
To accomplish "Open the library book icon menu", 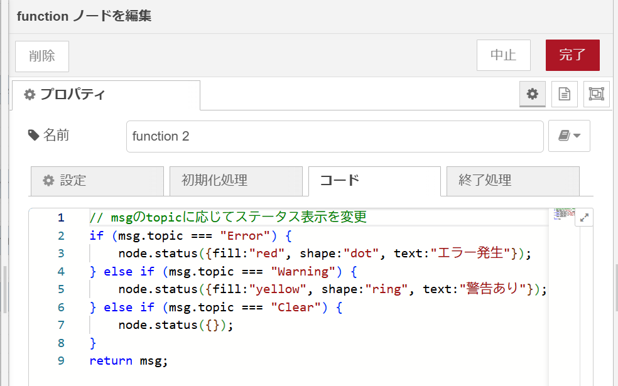I will point(569,136).
